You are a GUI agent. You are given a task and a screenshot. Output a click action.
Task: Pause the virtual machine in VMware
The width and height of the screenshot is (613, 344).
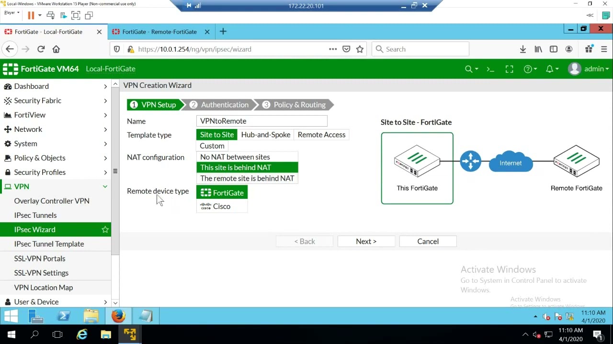click(31, 16)
